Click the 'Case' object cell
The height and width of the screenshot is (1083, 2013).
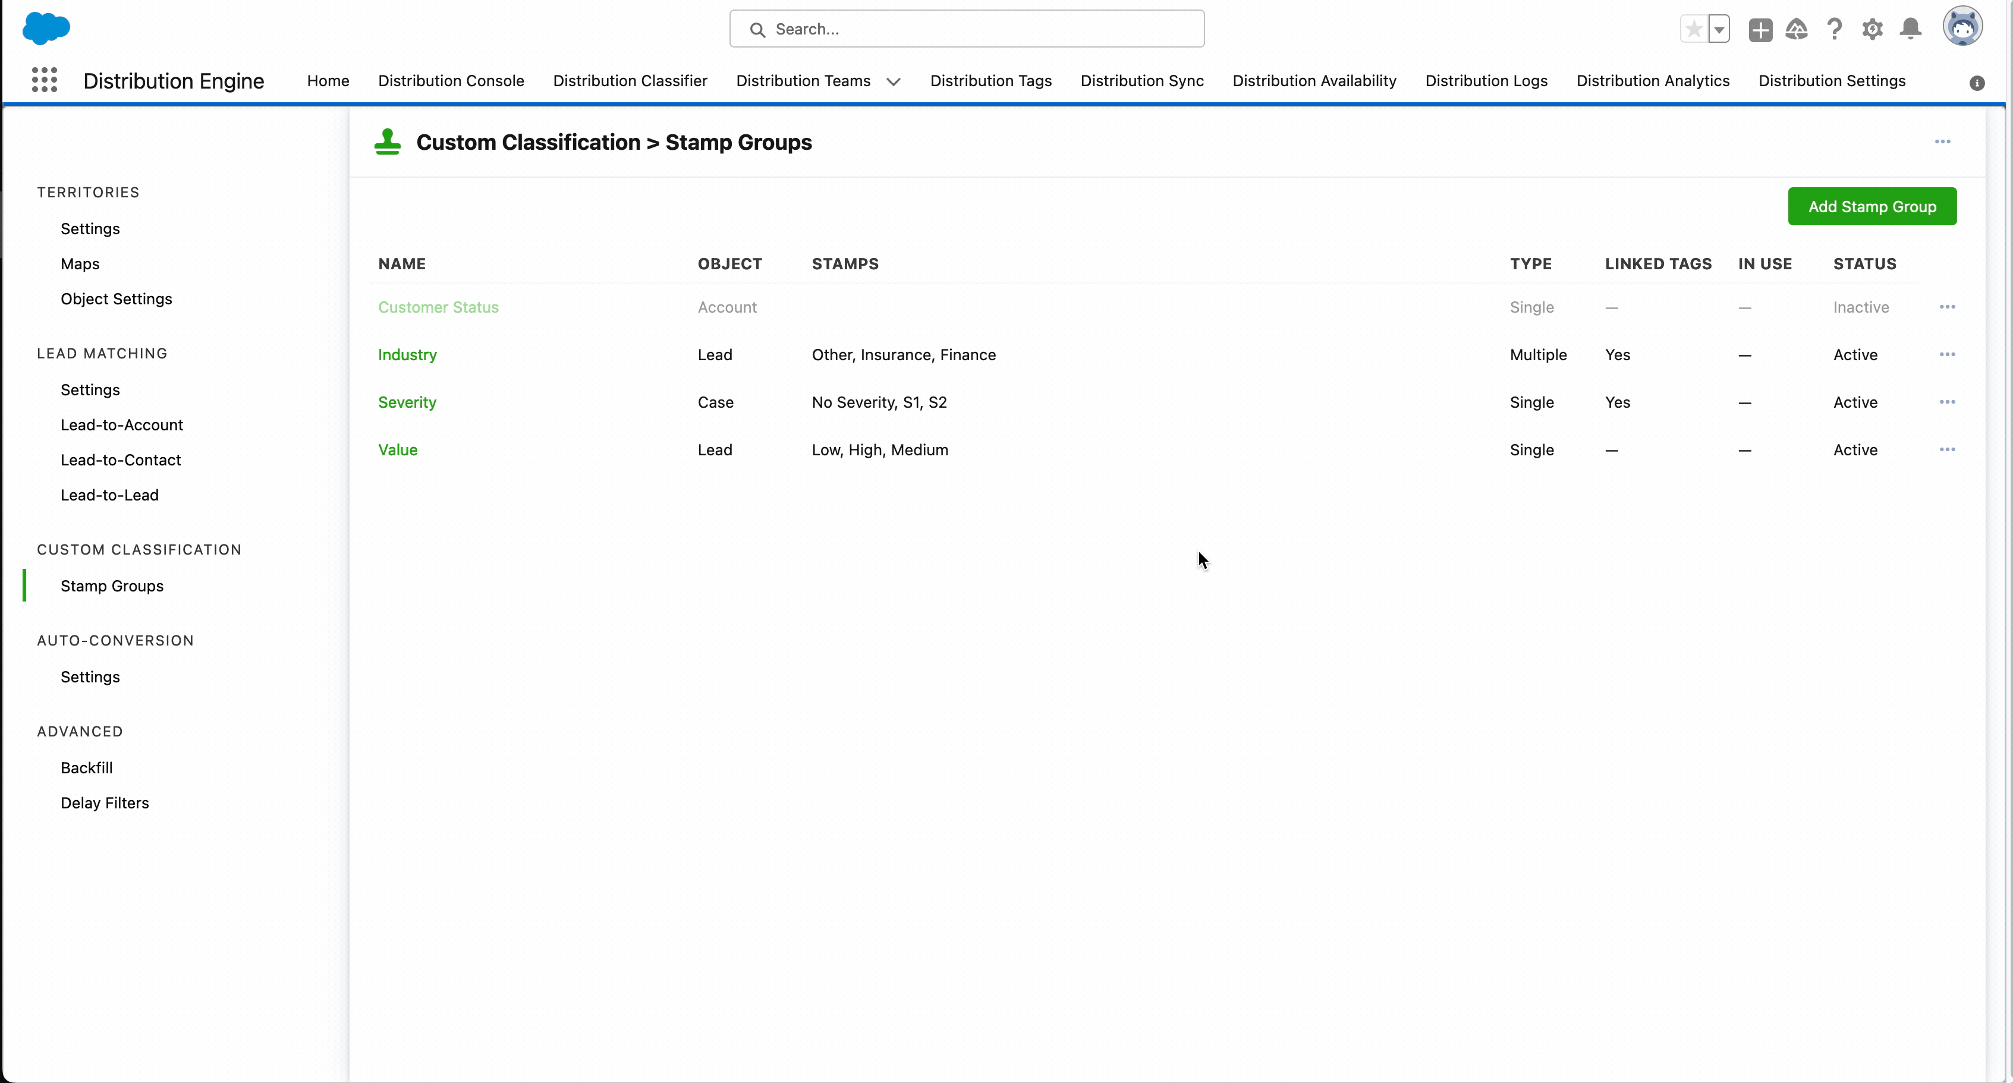(715, 402)
